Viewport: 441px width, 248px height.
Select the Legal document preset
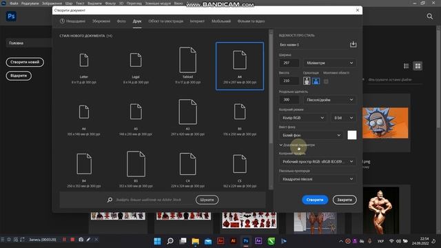[136, 66]
